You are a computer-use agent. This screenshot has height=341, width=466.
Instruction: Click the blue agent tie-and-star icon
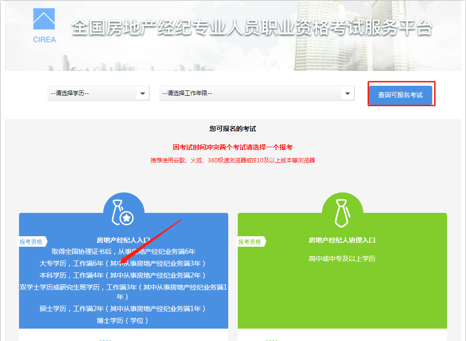(x=124, y=212)
